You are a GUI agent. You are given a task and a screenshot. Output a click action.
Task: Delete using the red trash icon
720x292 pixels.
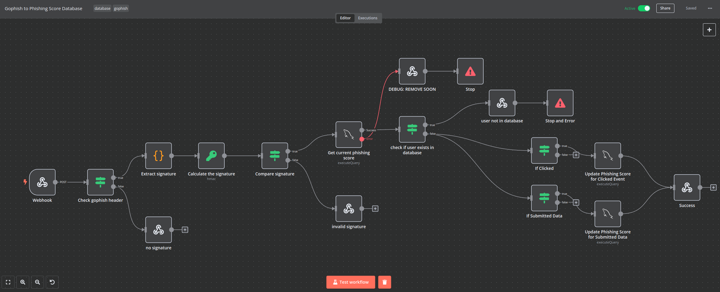tap(384, 282)
